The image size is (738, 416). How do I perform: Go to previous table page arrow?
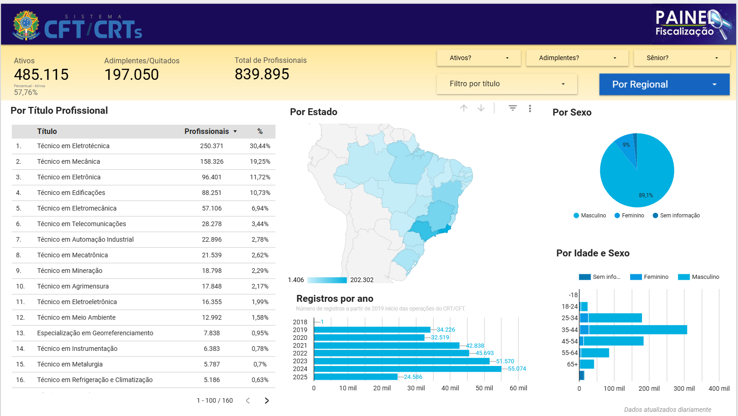click(248, 400)
